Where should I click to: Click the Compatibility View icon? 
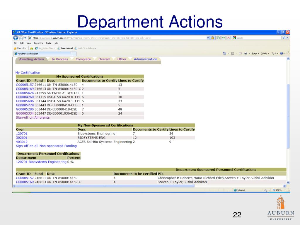pos(218,38)
